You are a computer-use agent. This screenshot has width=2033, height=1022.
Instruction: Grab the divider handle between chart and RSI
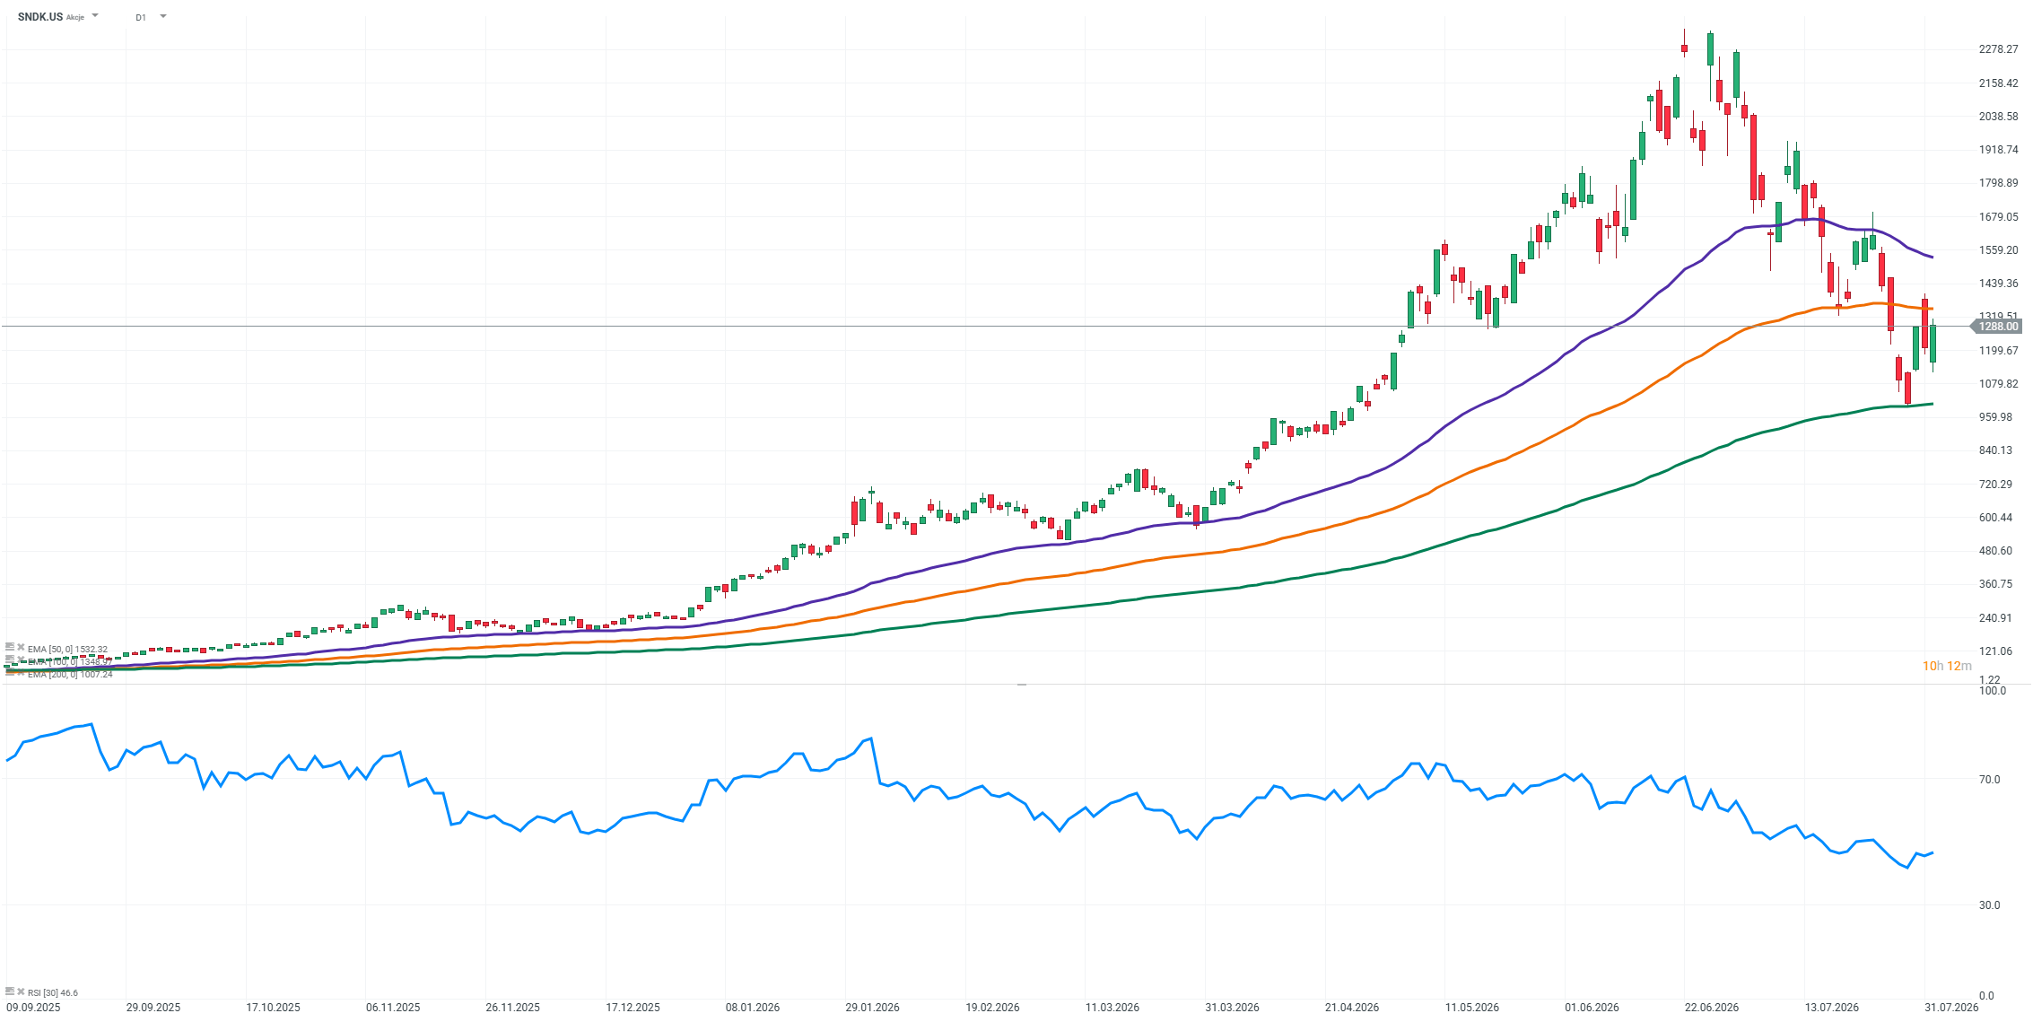point(1021,685)
